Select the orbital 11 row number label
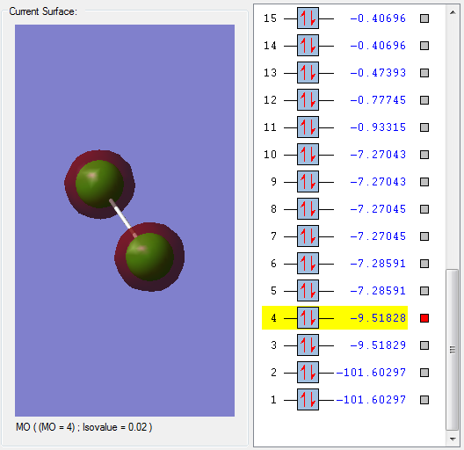 (x=270, y=127)
